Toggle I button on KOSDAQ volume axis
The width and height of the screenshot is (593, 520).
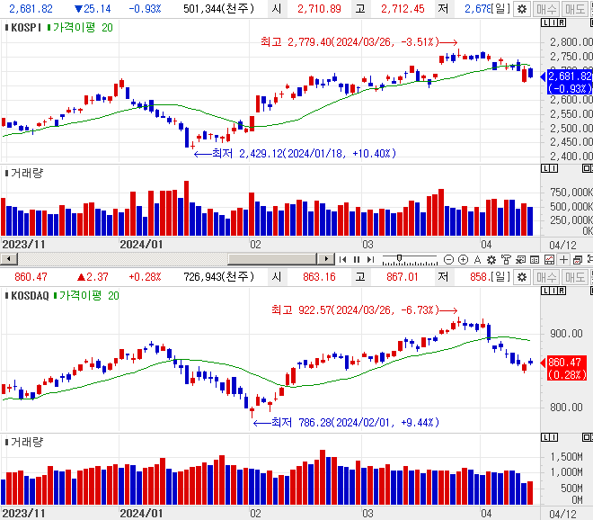coord(553,437)
